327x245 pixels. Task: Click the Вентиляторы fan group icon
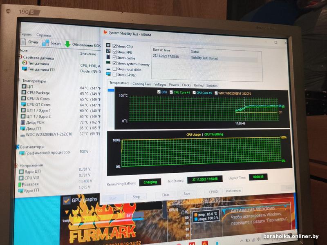[x=18, y=147]
